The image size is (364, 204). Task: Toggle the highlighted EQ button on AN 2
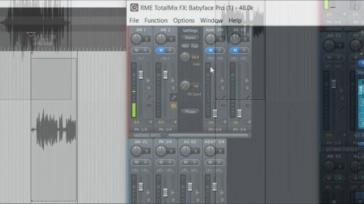tap(173, 106)
